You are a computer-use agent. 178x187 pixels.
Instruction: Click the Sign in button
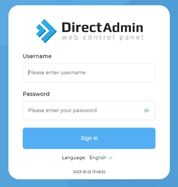(x=89, y=138)
